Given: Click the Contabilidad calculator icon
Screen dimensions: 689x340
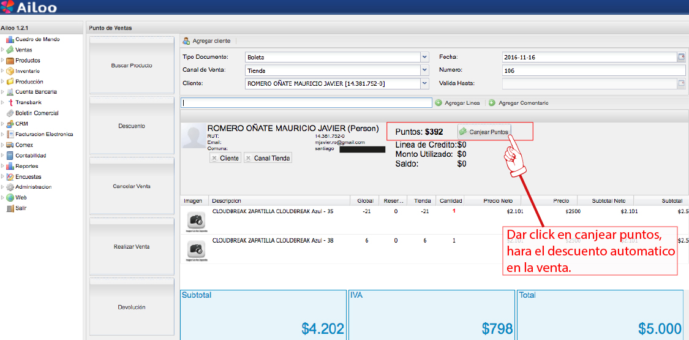Looking at the screenshot, I should click(10, 155).
